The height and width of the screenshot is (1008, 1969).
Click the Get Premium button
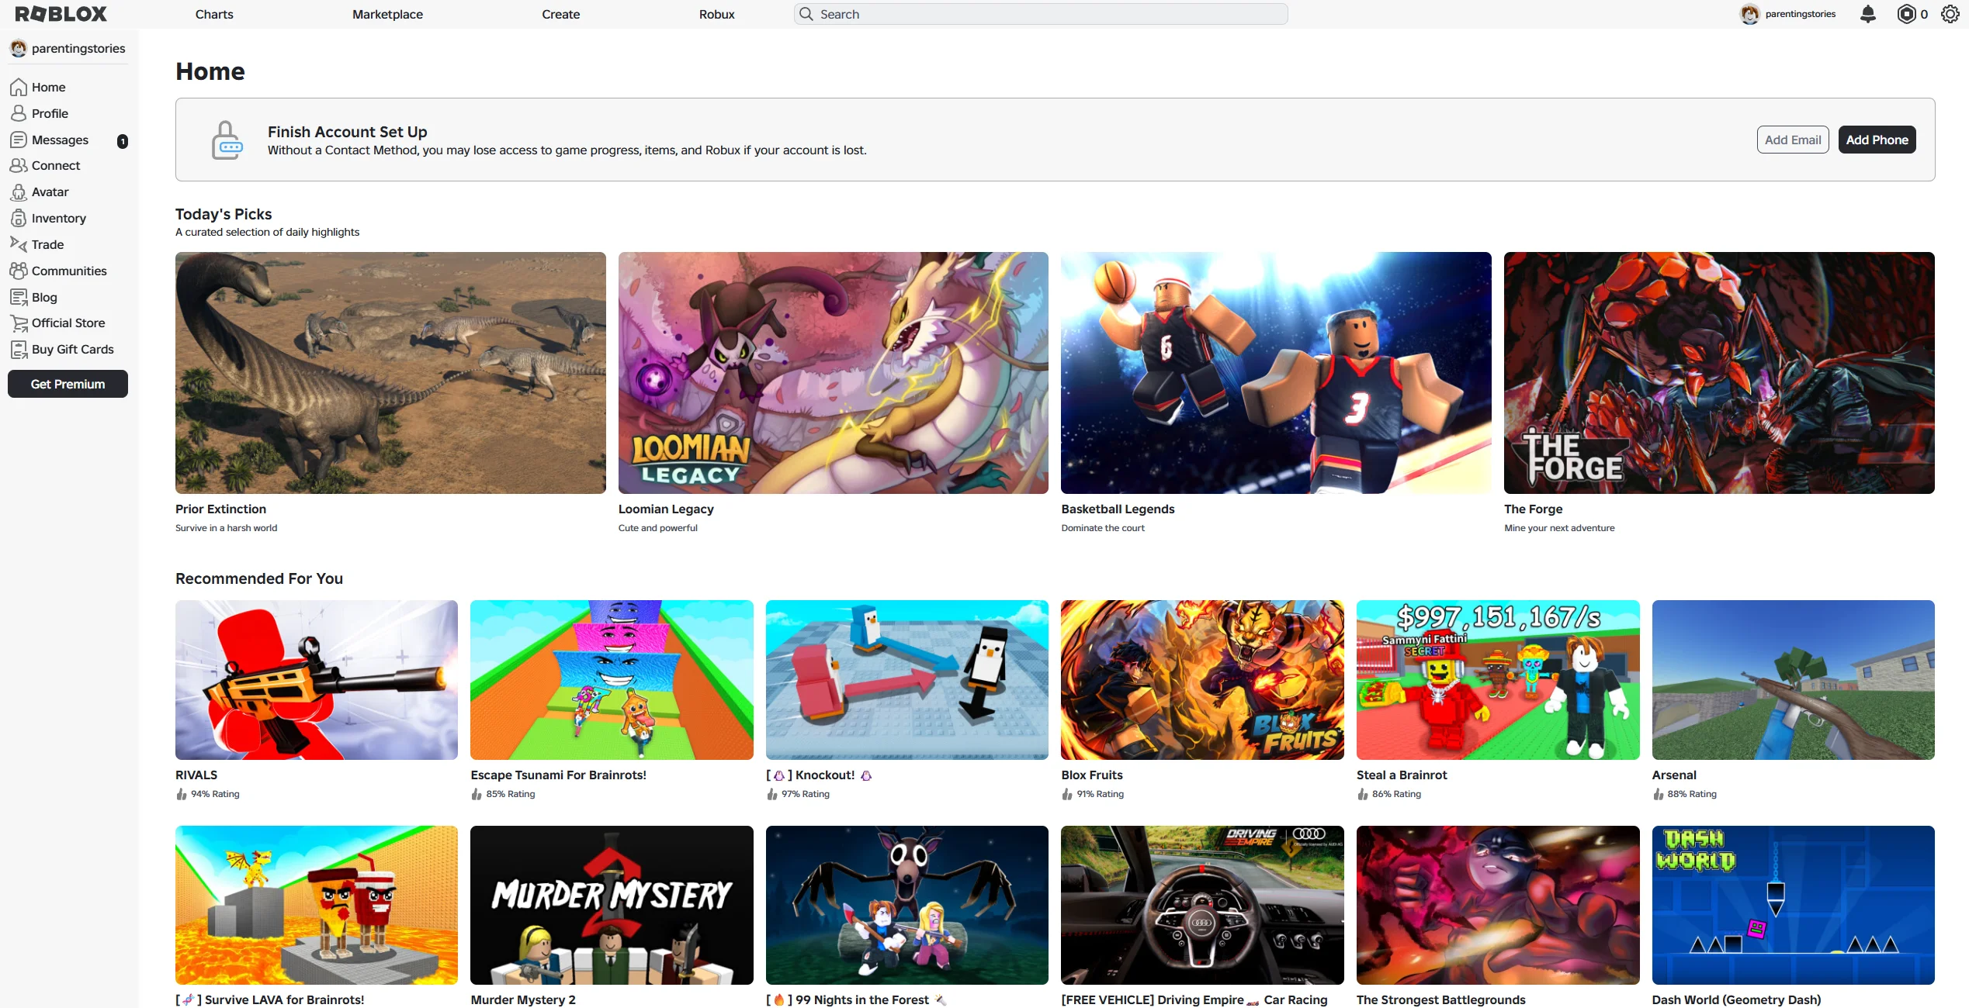tap(67, 383)
